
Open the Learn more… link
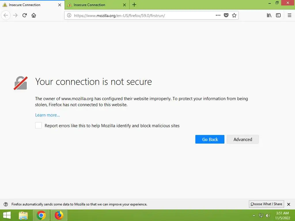(x=48, y=115)
